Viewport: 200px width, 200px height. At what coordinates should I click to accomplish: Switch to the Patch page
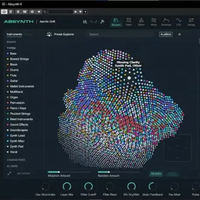[129, 22]
